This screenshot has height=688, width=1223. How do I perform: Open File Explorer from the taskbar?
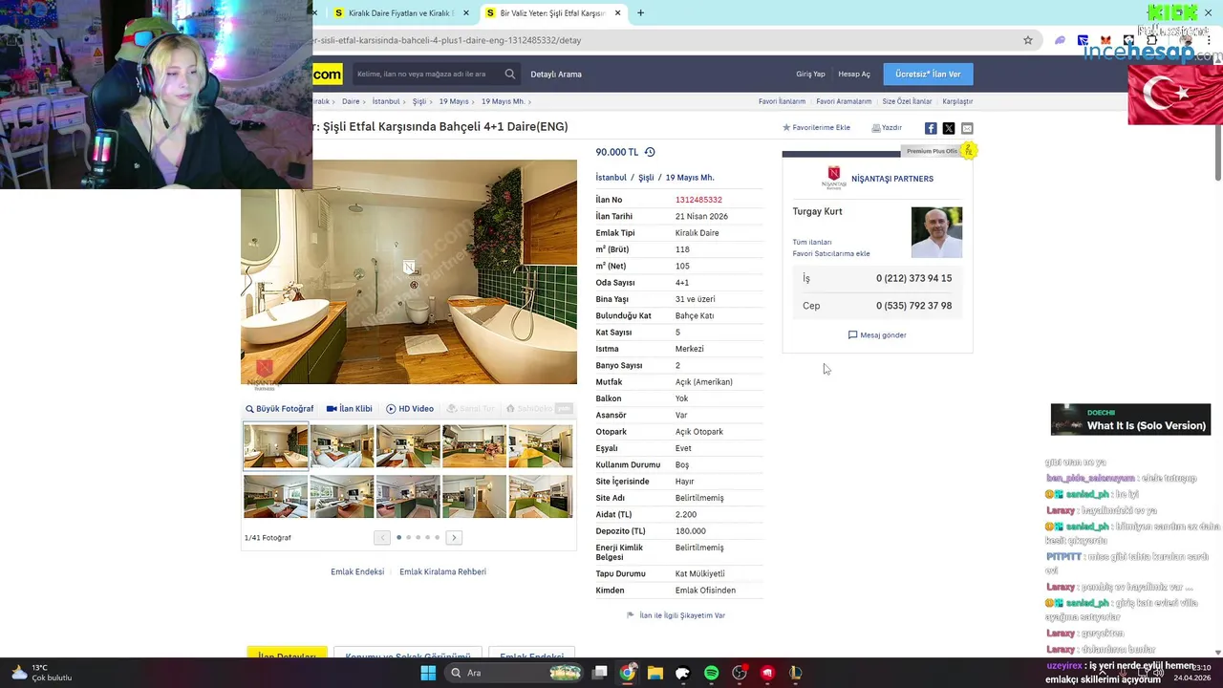pos(655,673)
